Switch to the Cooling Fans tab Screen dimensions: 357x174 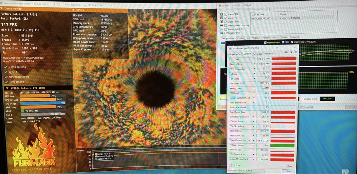(x=243, y=38)
